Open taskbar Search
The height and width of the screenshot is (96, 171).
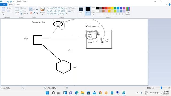coord(53,93)
